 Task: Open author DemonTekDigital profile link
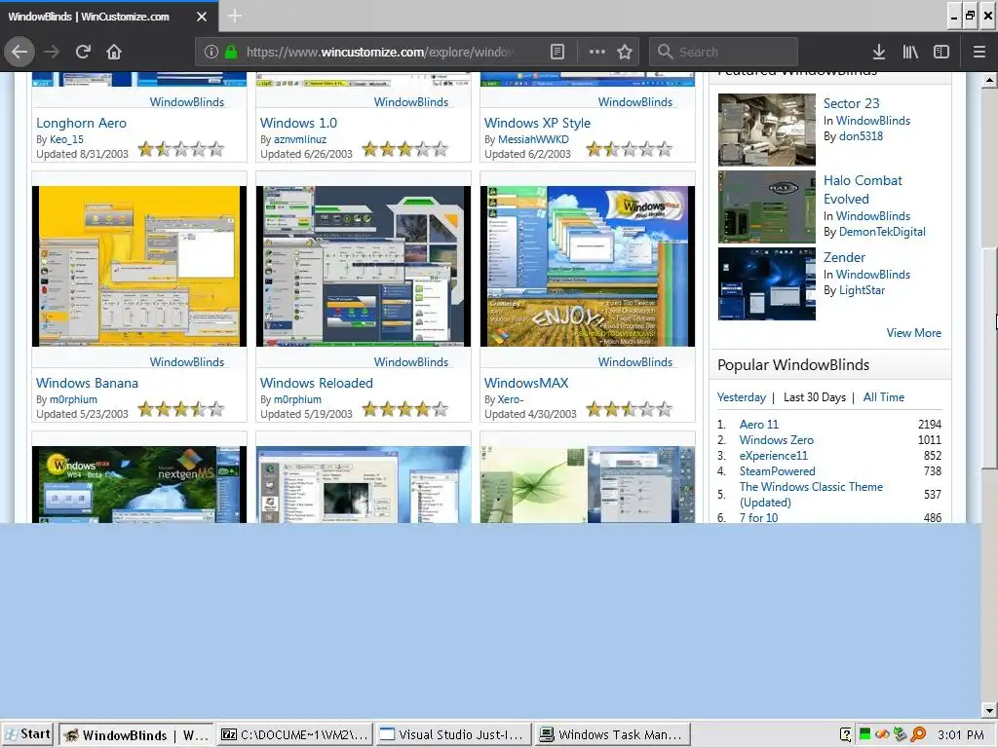click(882, 232)
